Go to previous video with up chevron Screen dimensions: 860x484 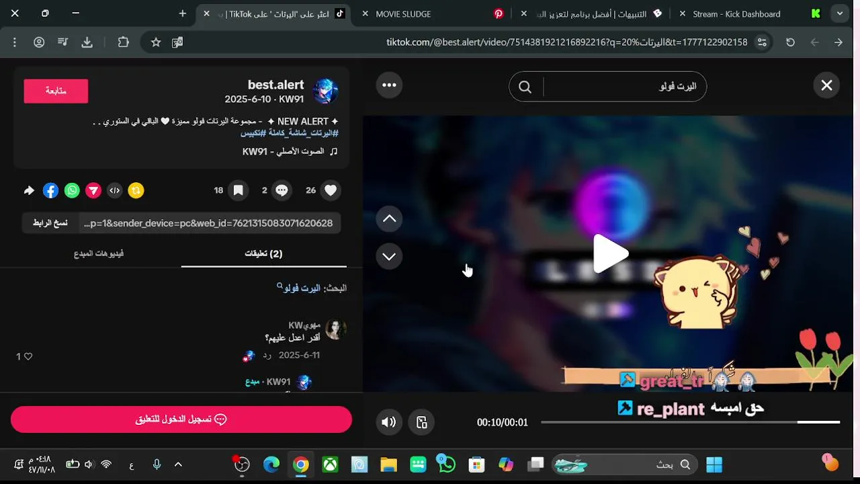[389, 218]
